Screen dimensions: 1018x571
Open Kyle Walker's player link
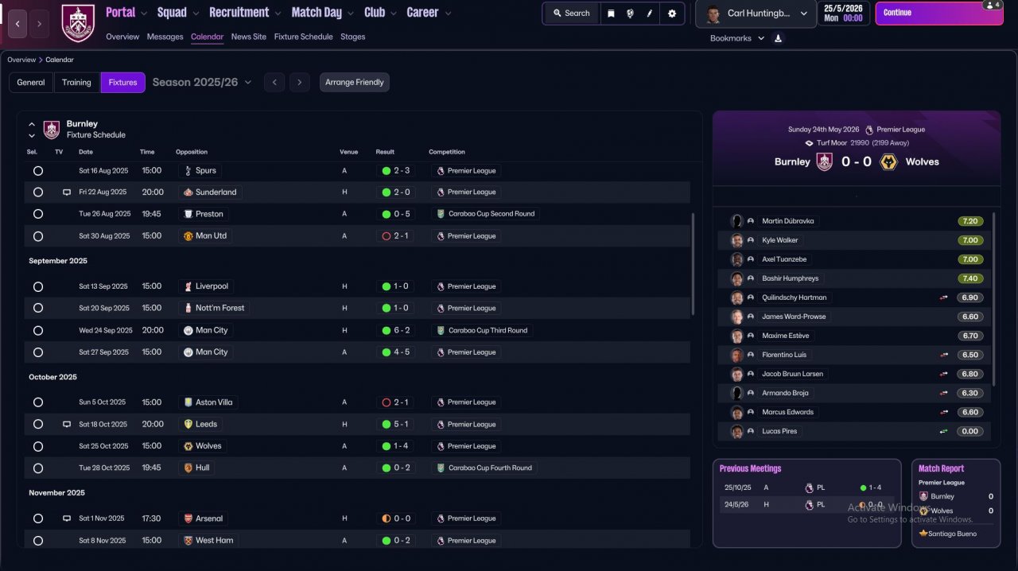(779, 240)
